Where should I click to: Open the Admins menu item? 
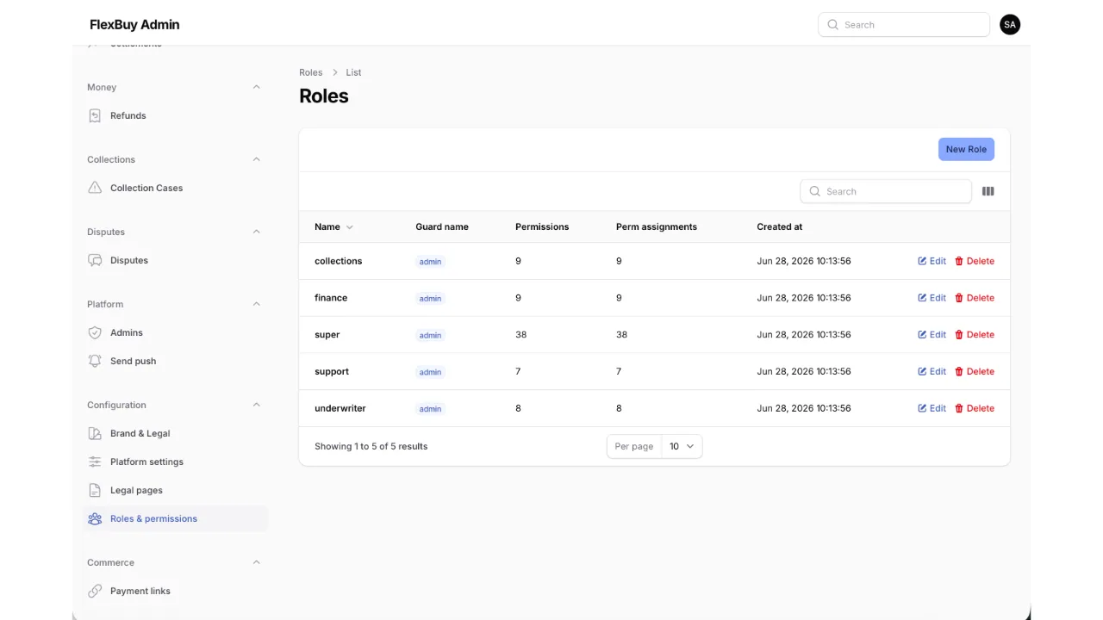click(x=176, y=332)
